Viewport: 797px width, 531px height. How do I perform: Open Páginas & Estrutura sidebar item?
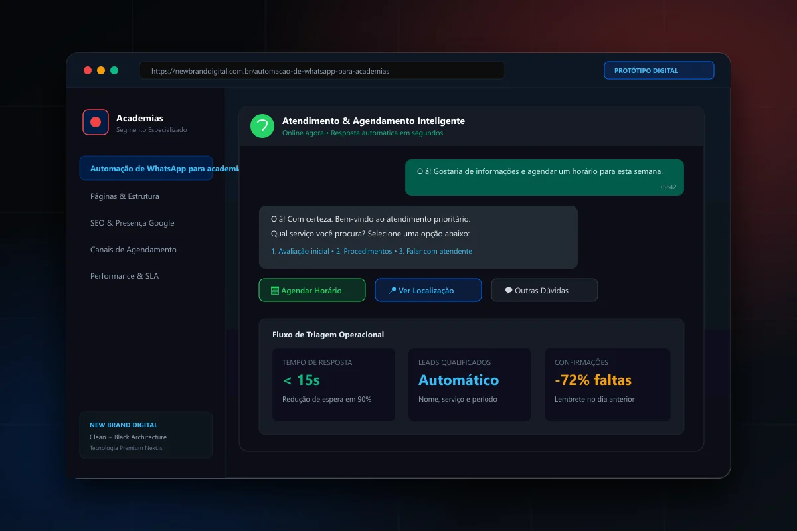(x=125, y=196)
